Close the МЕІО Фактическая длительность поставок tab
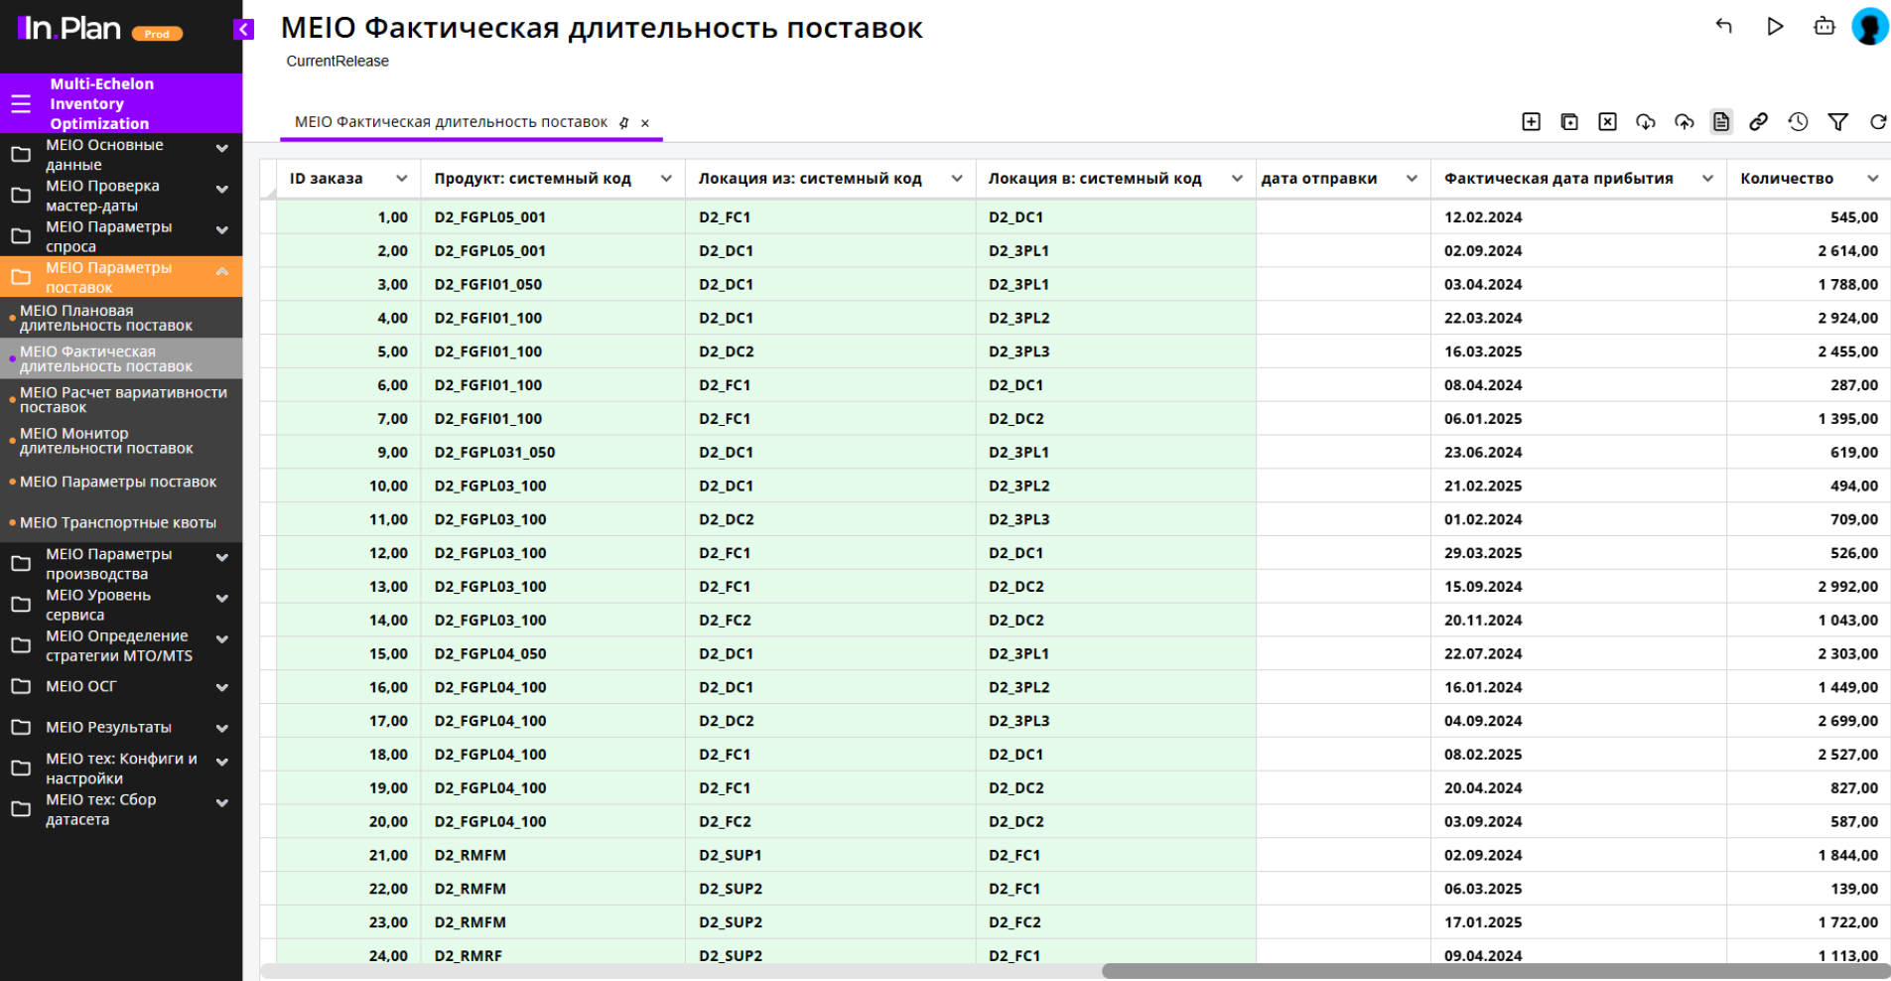1891x981 pixels. (x=645, y=123)
